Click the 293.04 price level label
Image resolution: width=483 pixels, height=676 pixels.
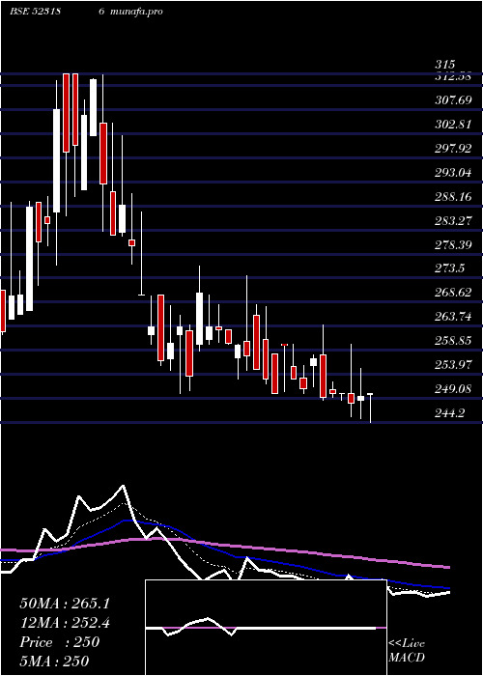(x=453, y=173)
